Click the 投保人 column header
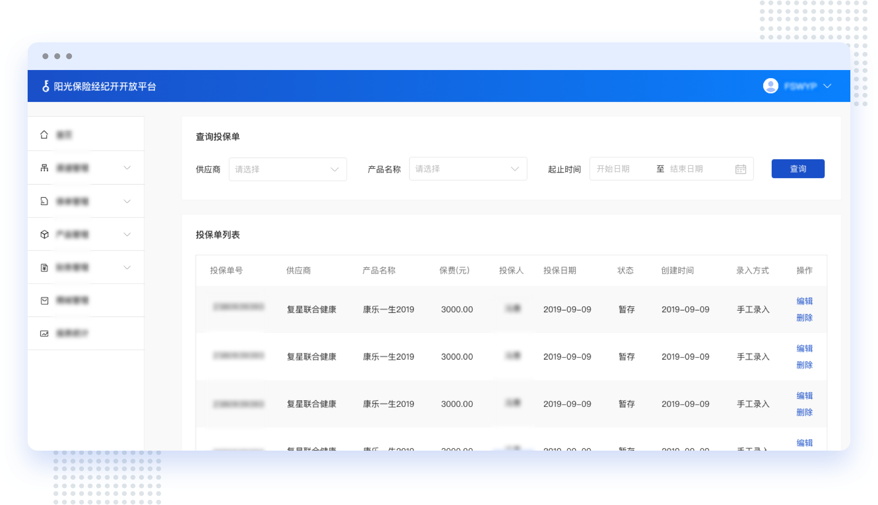 pyautogui.click(x=511, y=271)
